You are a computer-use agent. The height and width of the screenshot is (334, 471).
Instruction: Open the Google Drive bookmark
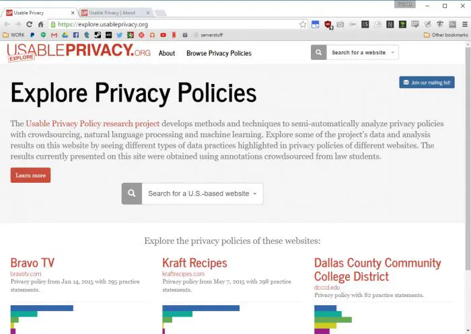65,35
